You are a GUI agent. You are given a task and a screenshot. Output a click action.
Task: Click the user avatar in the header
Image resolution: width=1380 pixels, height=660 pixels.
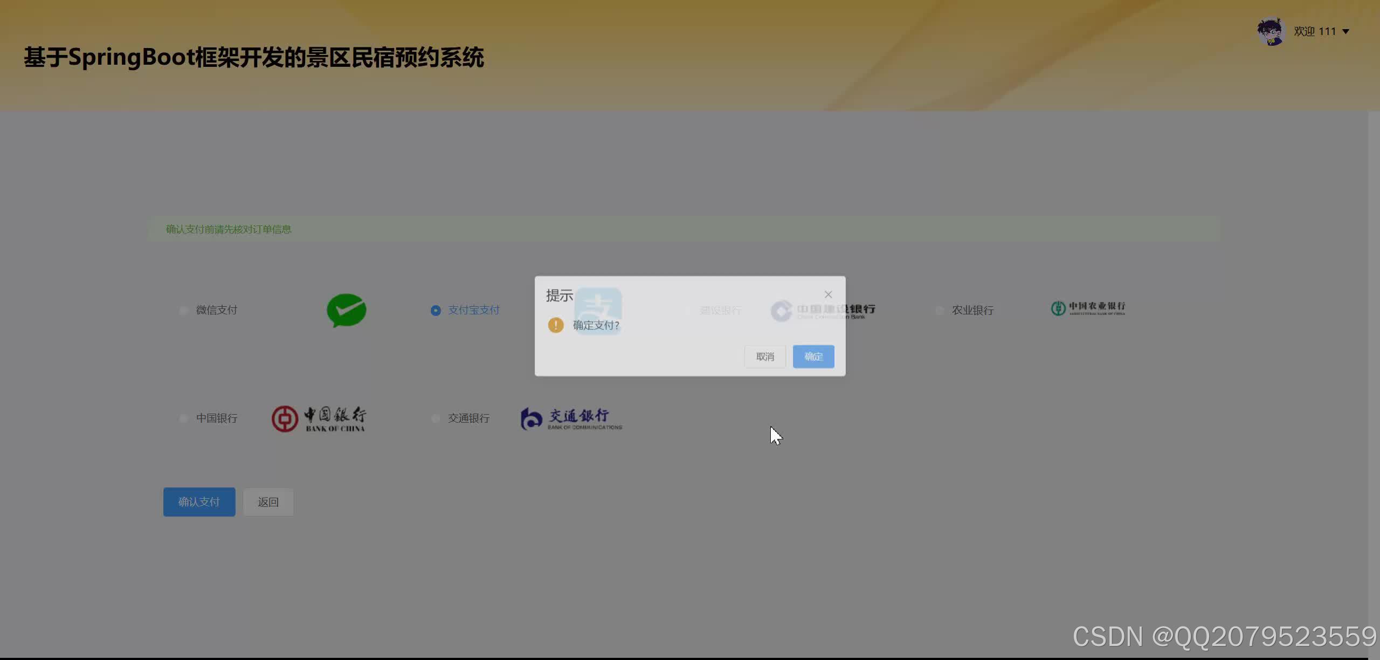[1271, 31]
